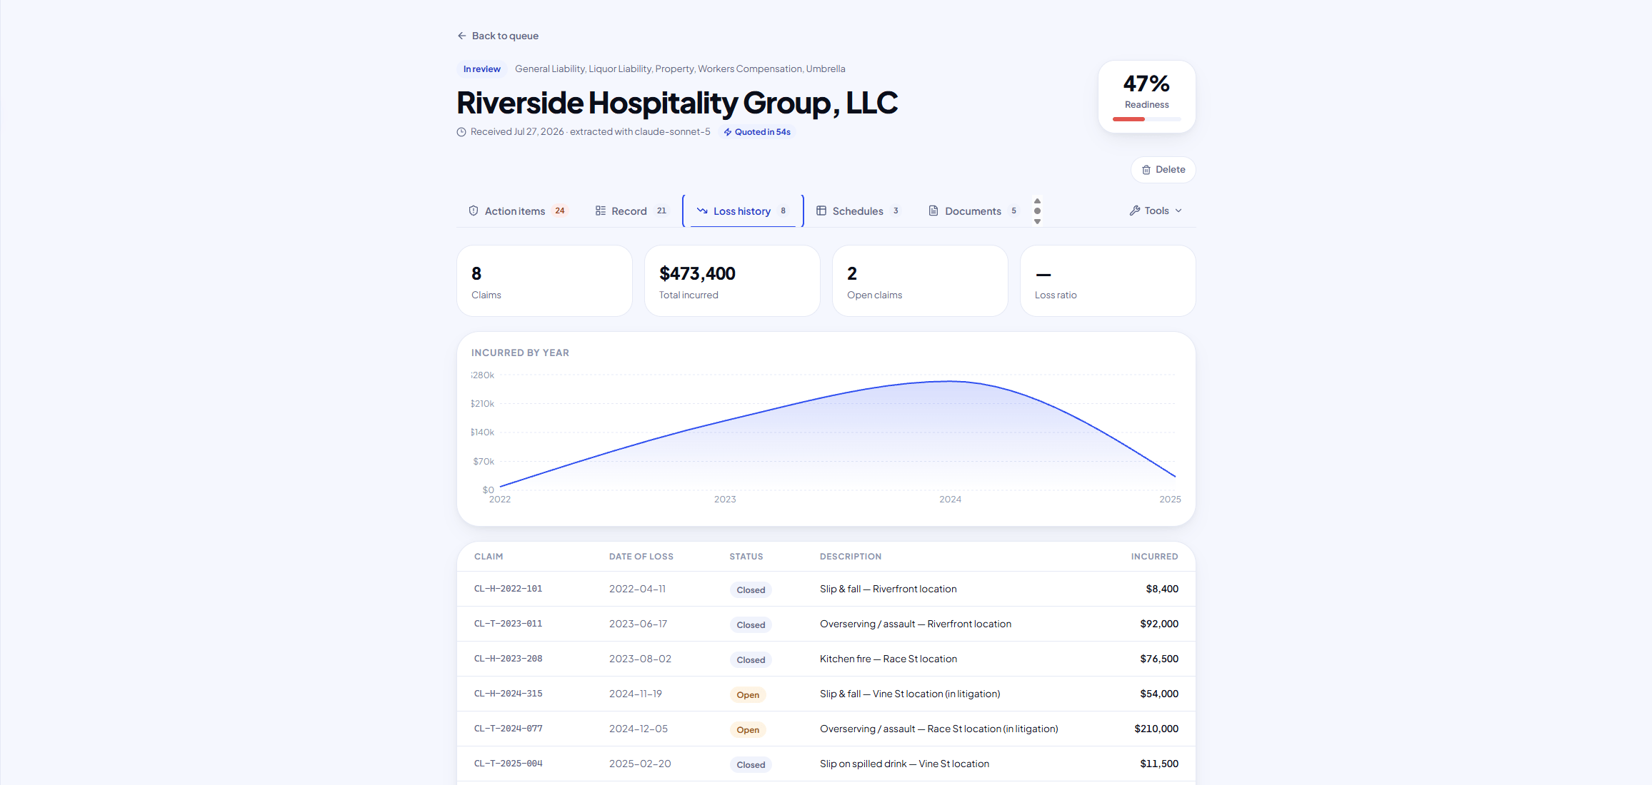Click the Loss ratio card
Viewport: 1652px width, 785px height.
(1108, 281)
